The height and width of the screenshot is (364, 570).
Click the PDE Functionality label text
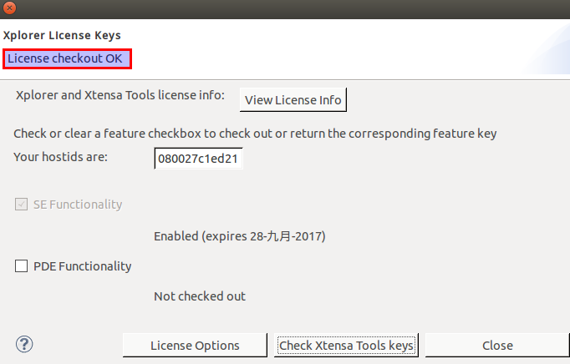click(82, 266)
